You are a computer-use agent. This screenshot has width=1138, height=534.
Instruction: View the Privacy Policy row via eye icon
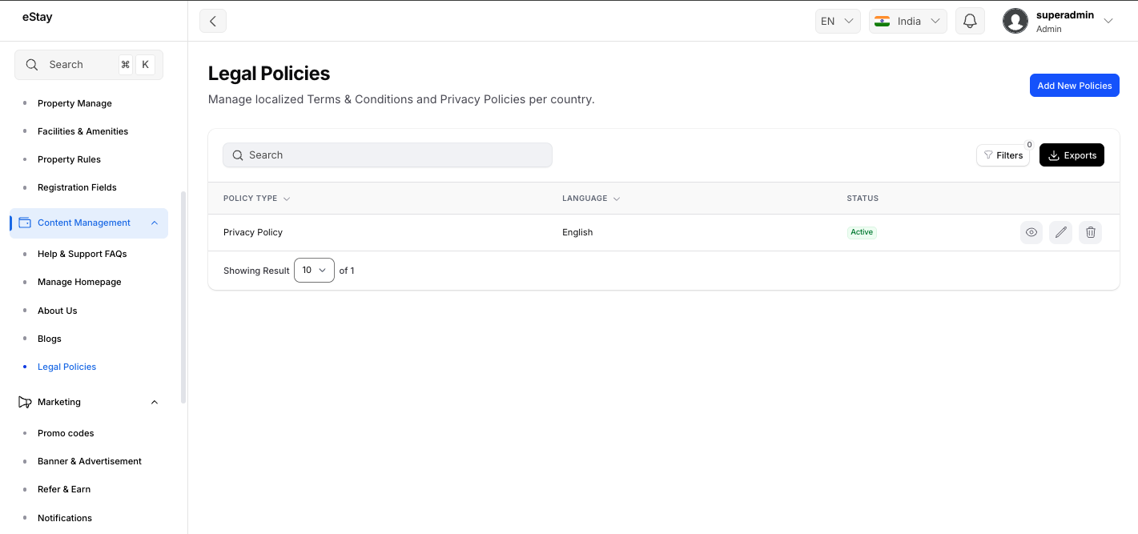(1031, 232)
